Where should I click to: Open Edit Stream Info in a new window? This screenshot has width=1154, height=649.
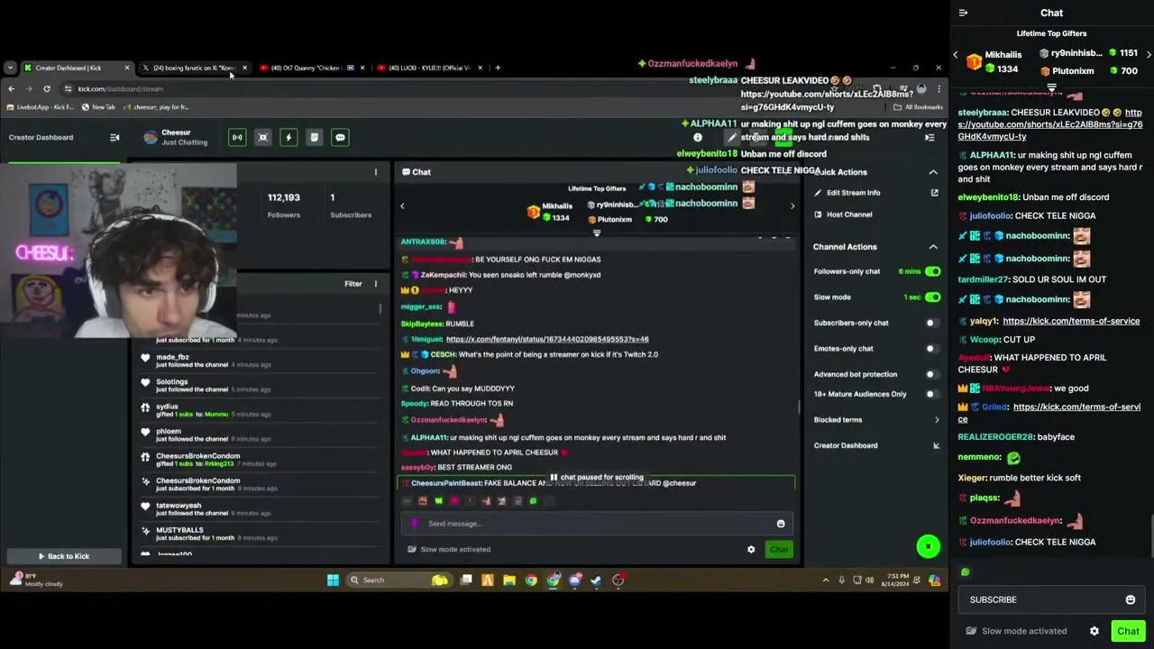point(934,193)
